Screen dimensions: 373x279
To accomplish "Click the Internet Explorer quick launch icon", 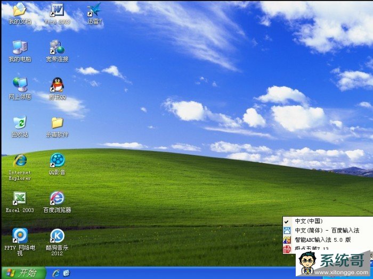I will (x=56, y=273).
